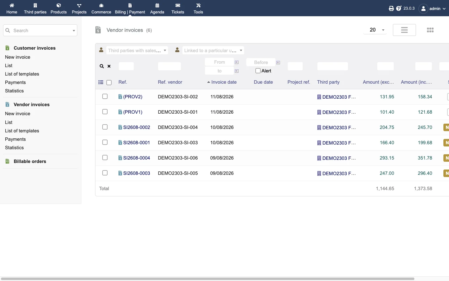The image size is (449, 281).
Task: Open the page size dropdown showing 20
Action: tap(375, 30)
